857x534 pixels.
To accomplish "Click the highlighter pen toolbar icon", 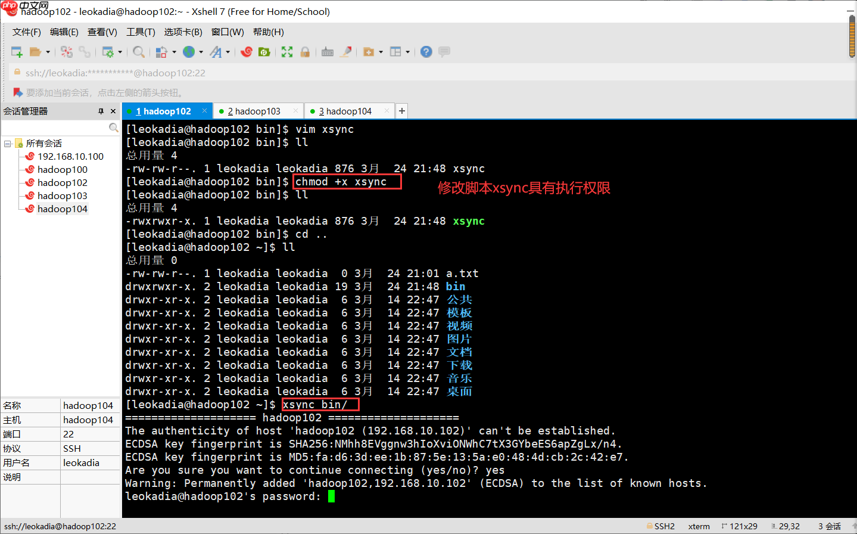I will pyautogui.click(x=345, y=52).
